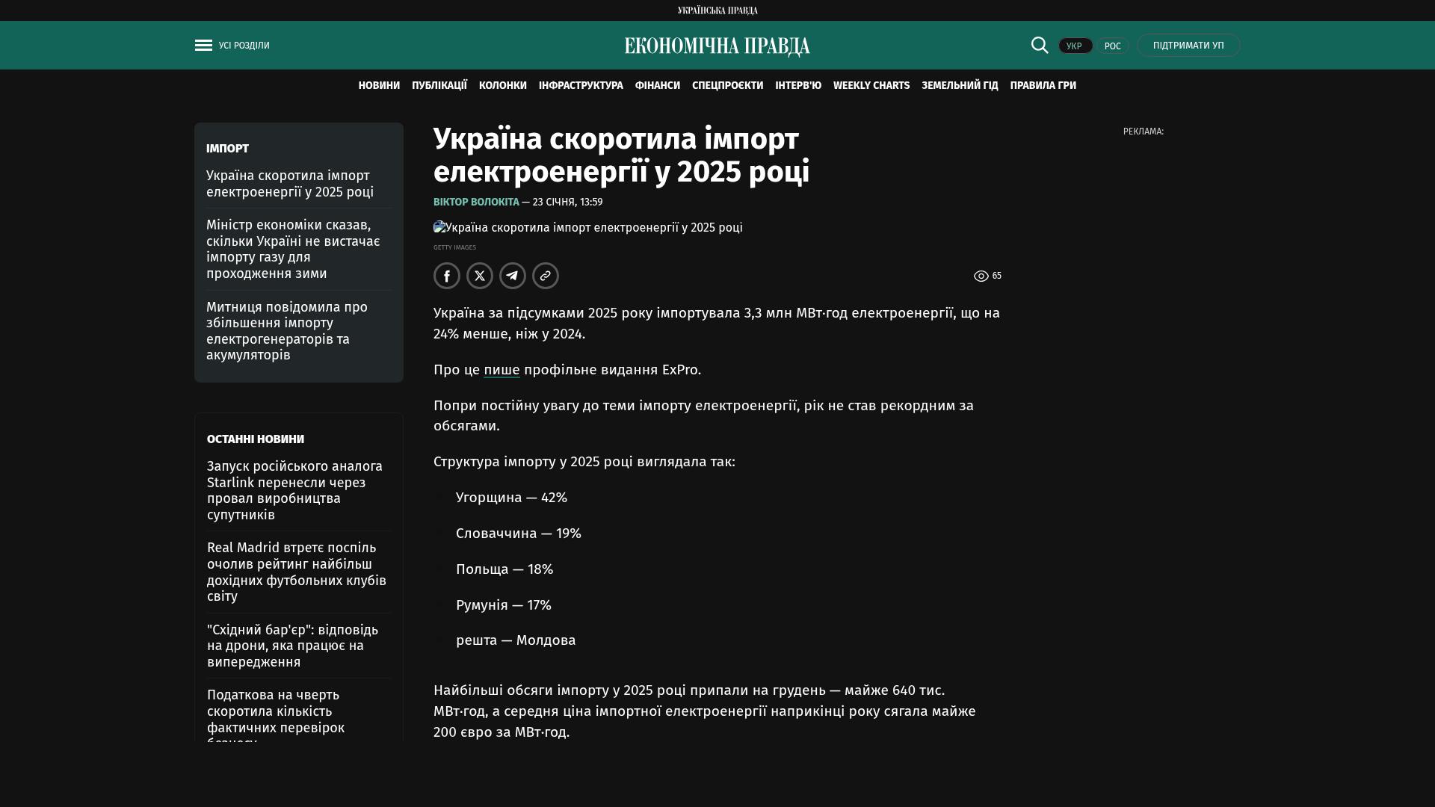Open the Weekly Charts menu item
The width and height of the screenshot is (1435, 807).
click(871, 86)
